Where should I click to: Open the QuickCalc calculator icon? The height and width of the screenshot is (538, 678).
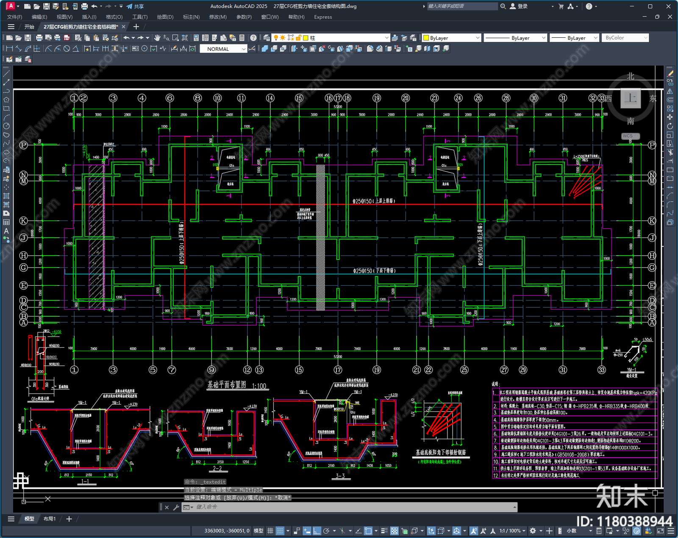(242, 38)
